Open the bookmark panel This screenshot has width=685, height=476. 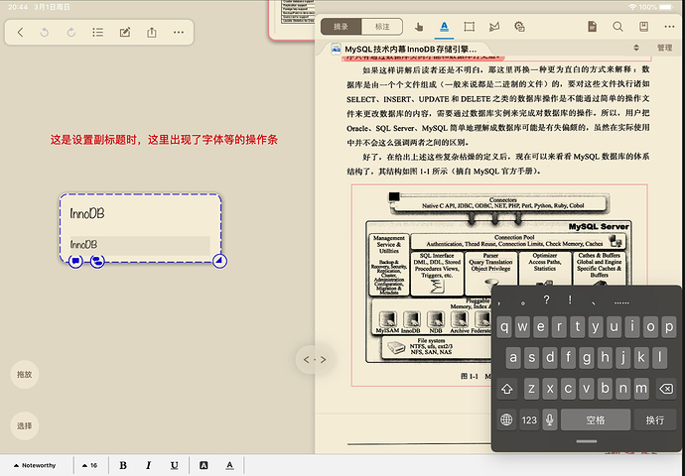(x=643, y=27)
